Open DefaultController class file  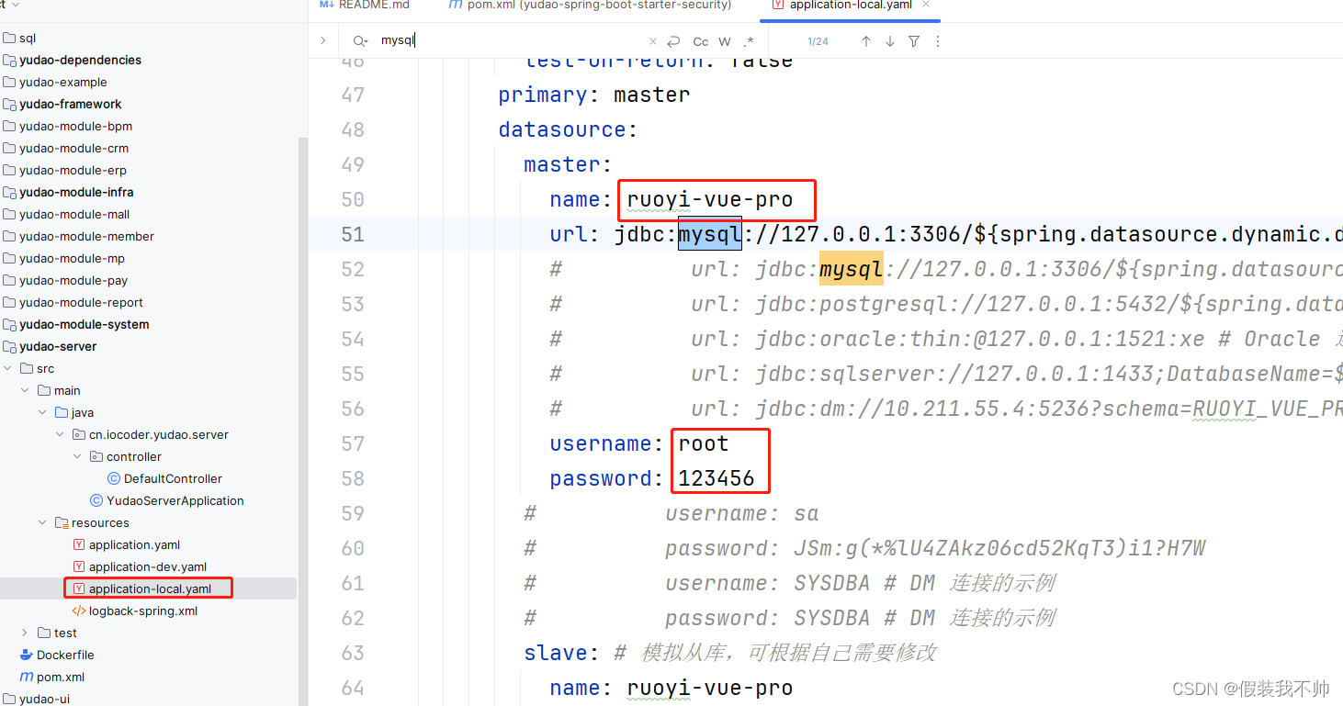click(173, 478)
